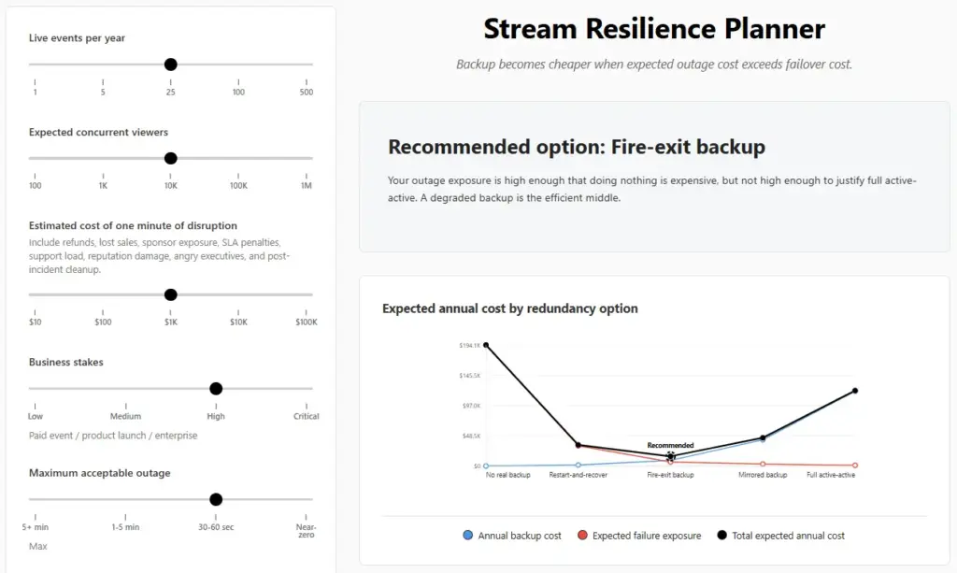Click the Restart-and-recover data point
The width and height of the screenshot is (957, 573).
[578, 446]
